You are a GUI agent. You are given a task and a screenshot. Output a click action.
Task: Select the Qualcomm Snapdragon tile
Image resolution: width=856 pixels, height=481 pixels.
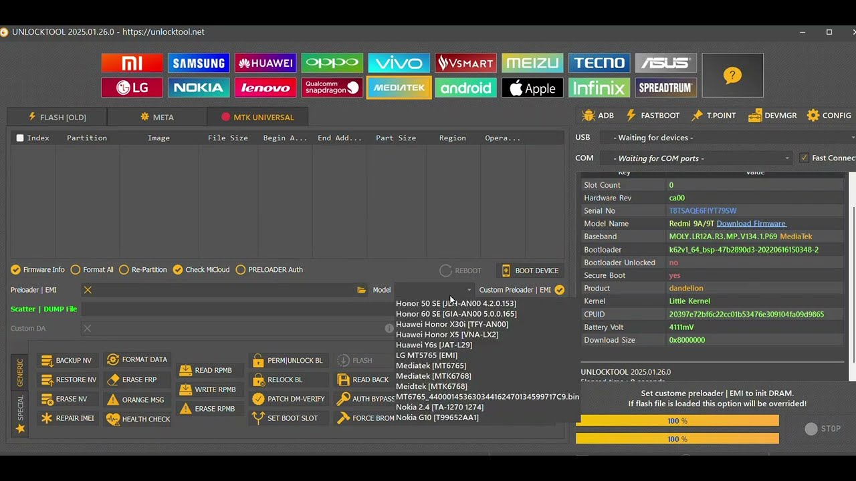(x=332, y=88)
